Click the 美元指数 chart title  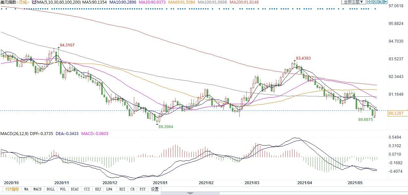pos(8,2)
